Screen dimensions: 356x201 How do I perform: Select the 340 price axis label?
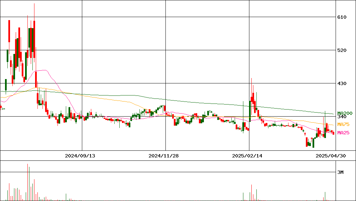pos(342,117)
